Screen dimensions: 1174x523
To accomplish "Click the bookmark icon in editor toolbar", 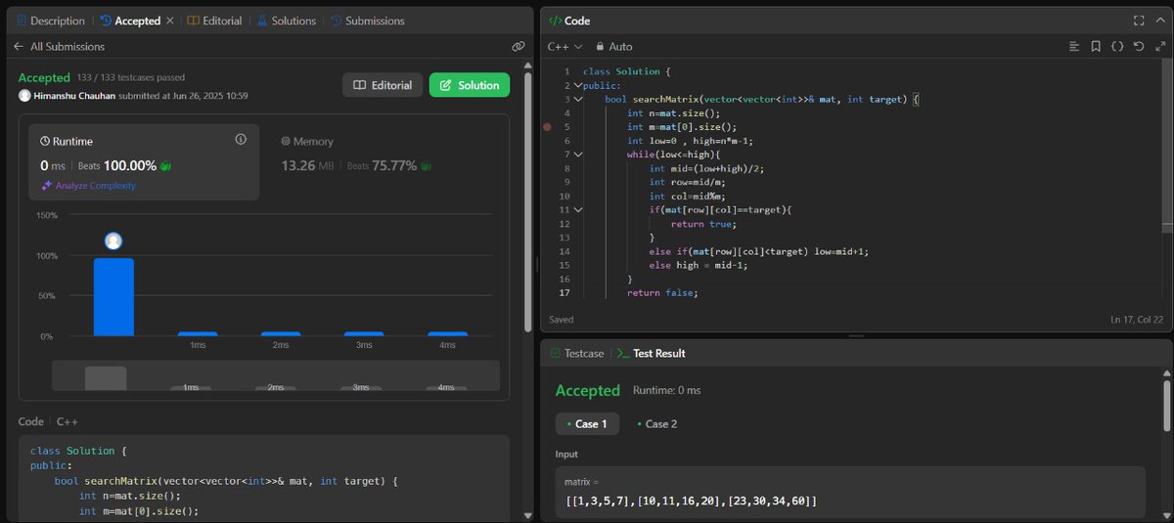I will tap(1096, 46).
